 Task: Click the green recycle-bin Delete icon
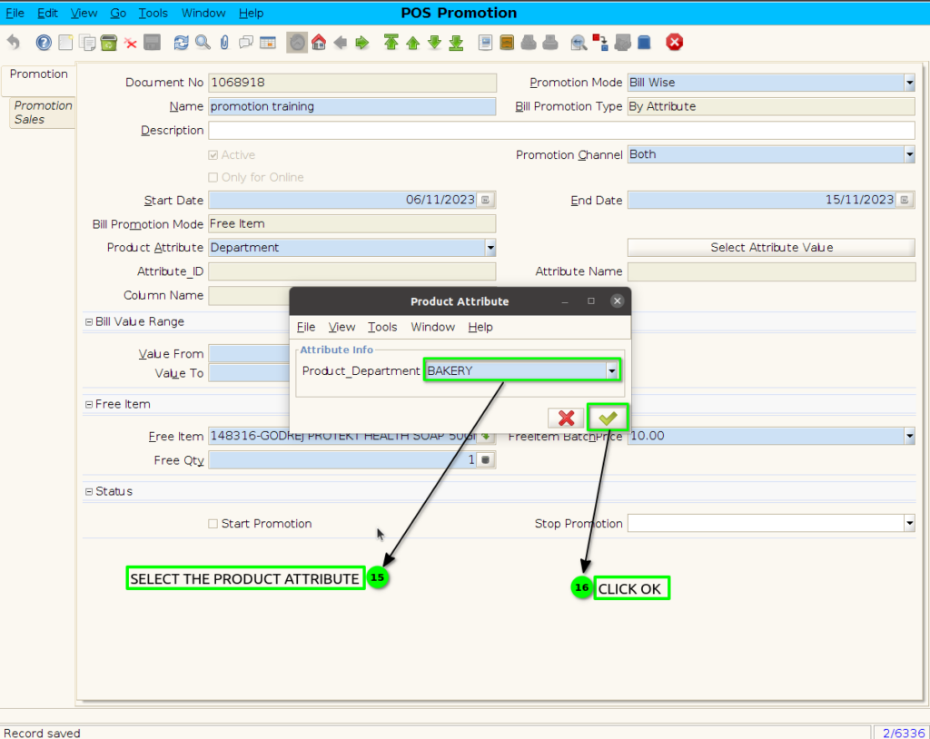pos(109,42)
